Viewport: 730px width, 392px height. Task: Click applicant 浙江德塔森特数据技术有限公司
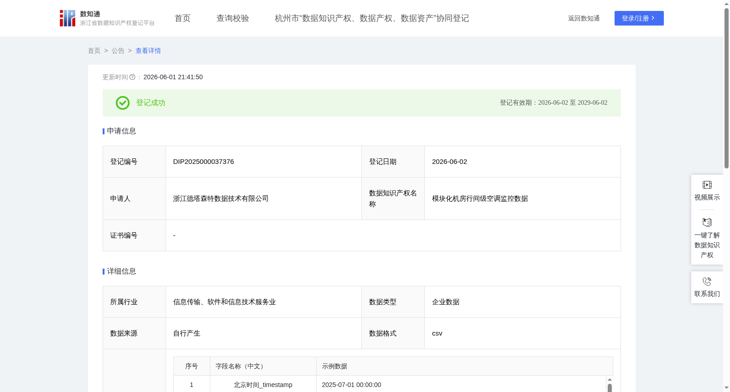221,199
